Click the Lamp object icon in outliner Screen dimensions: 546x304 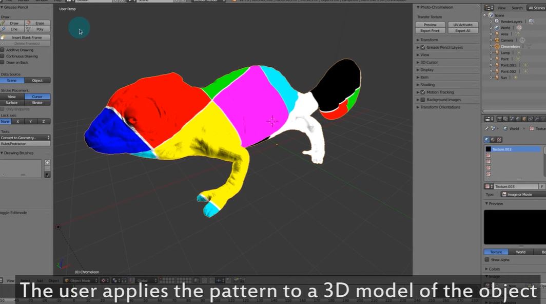[497, 53]
